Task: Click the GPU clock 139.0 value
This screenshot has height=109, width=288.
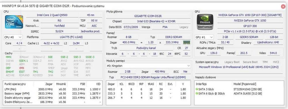Action: coord(213,53)
